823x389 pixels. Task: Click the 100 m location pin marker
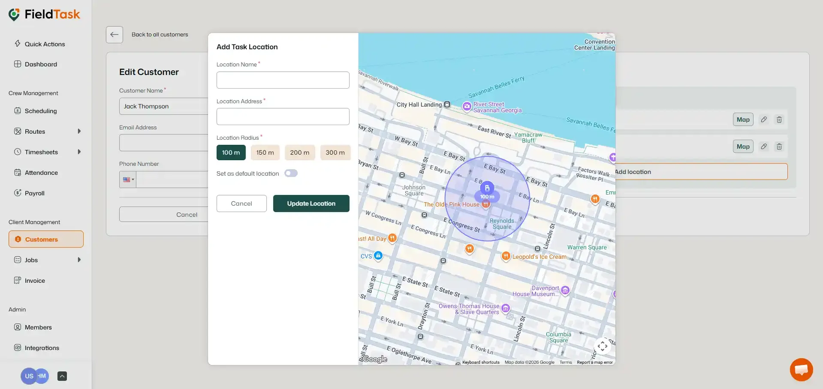[487, 188]
